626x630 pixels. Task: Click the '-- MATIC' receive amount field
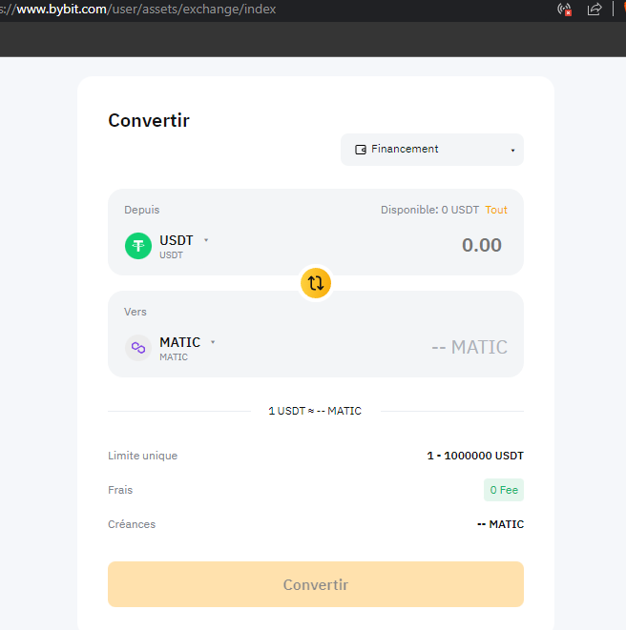coord(469,347)
